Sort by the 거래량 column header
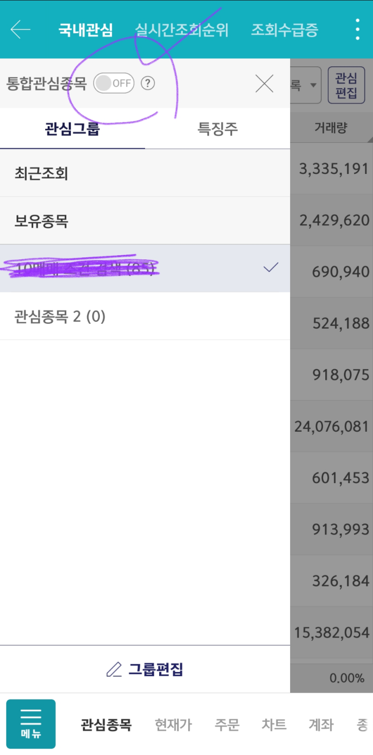The height and width of the screenshot is (755, 373). (331, 128)
